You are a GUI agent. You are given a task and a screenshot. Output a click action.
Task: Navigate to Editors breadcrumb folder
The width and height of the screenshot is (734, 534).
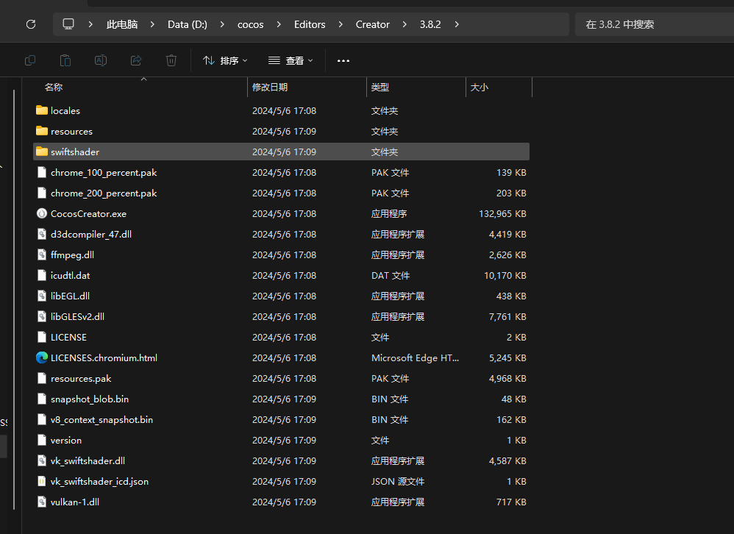click(310, 24)
